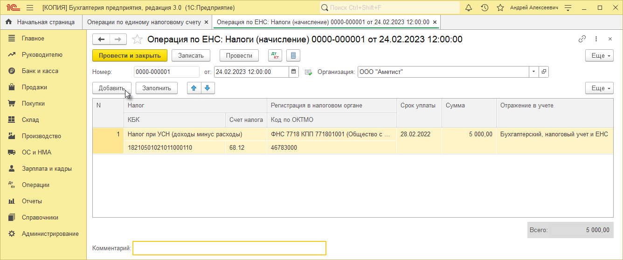Select ОКТМО cell 46783000
The width and height of the screenshot is (623, 260).
tap(332, 147)
